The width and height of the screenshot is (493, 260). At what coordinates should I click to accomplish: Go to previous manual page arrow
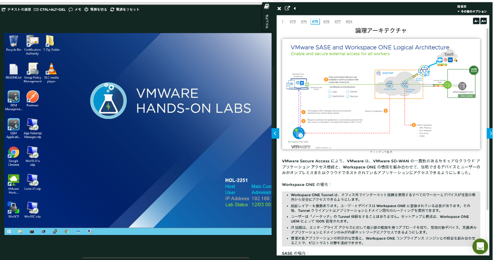point(275,133)
